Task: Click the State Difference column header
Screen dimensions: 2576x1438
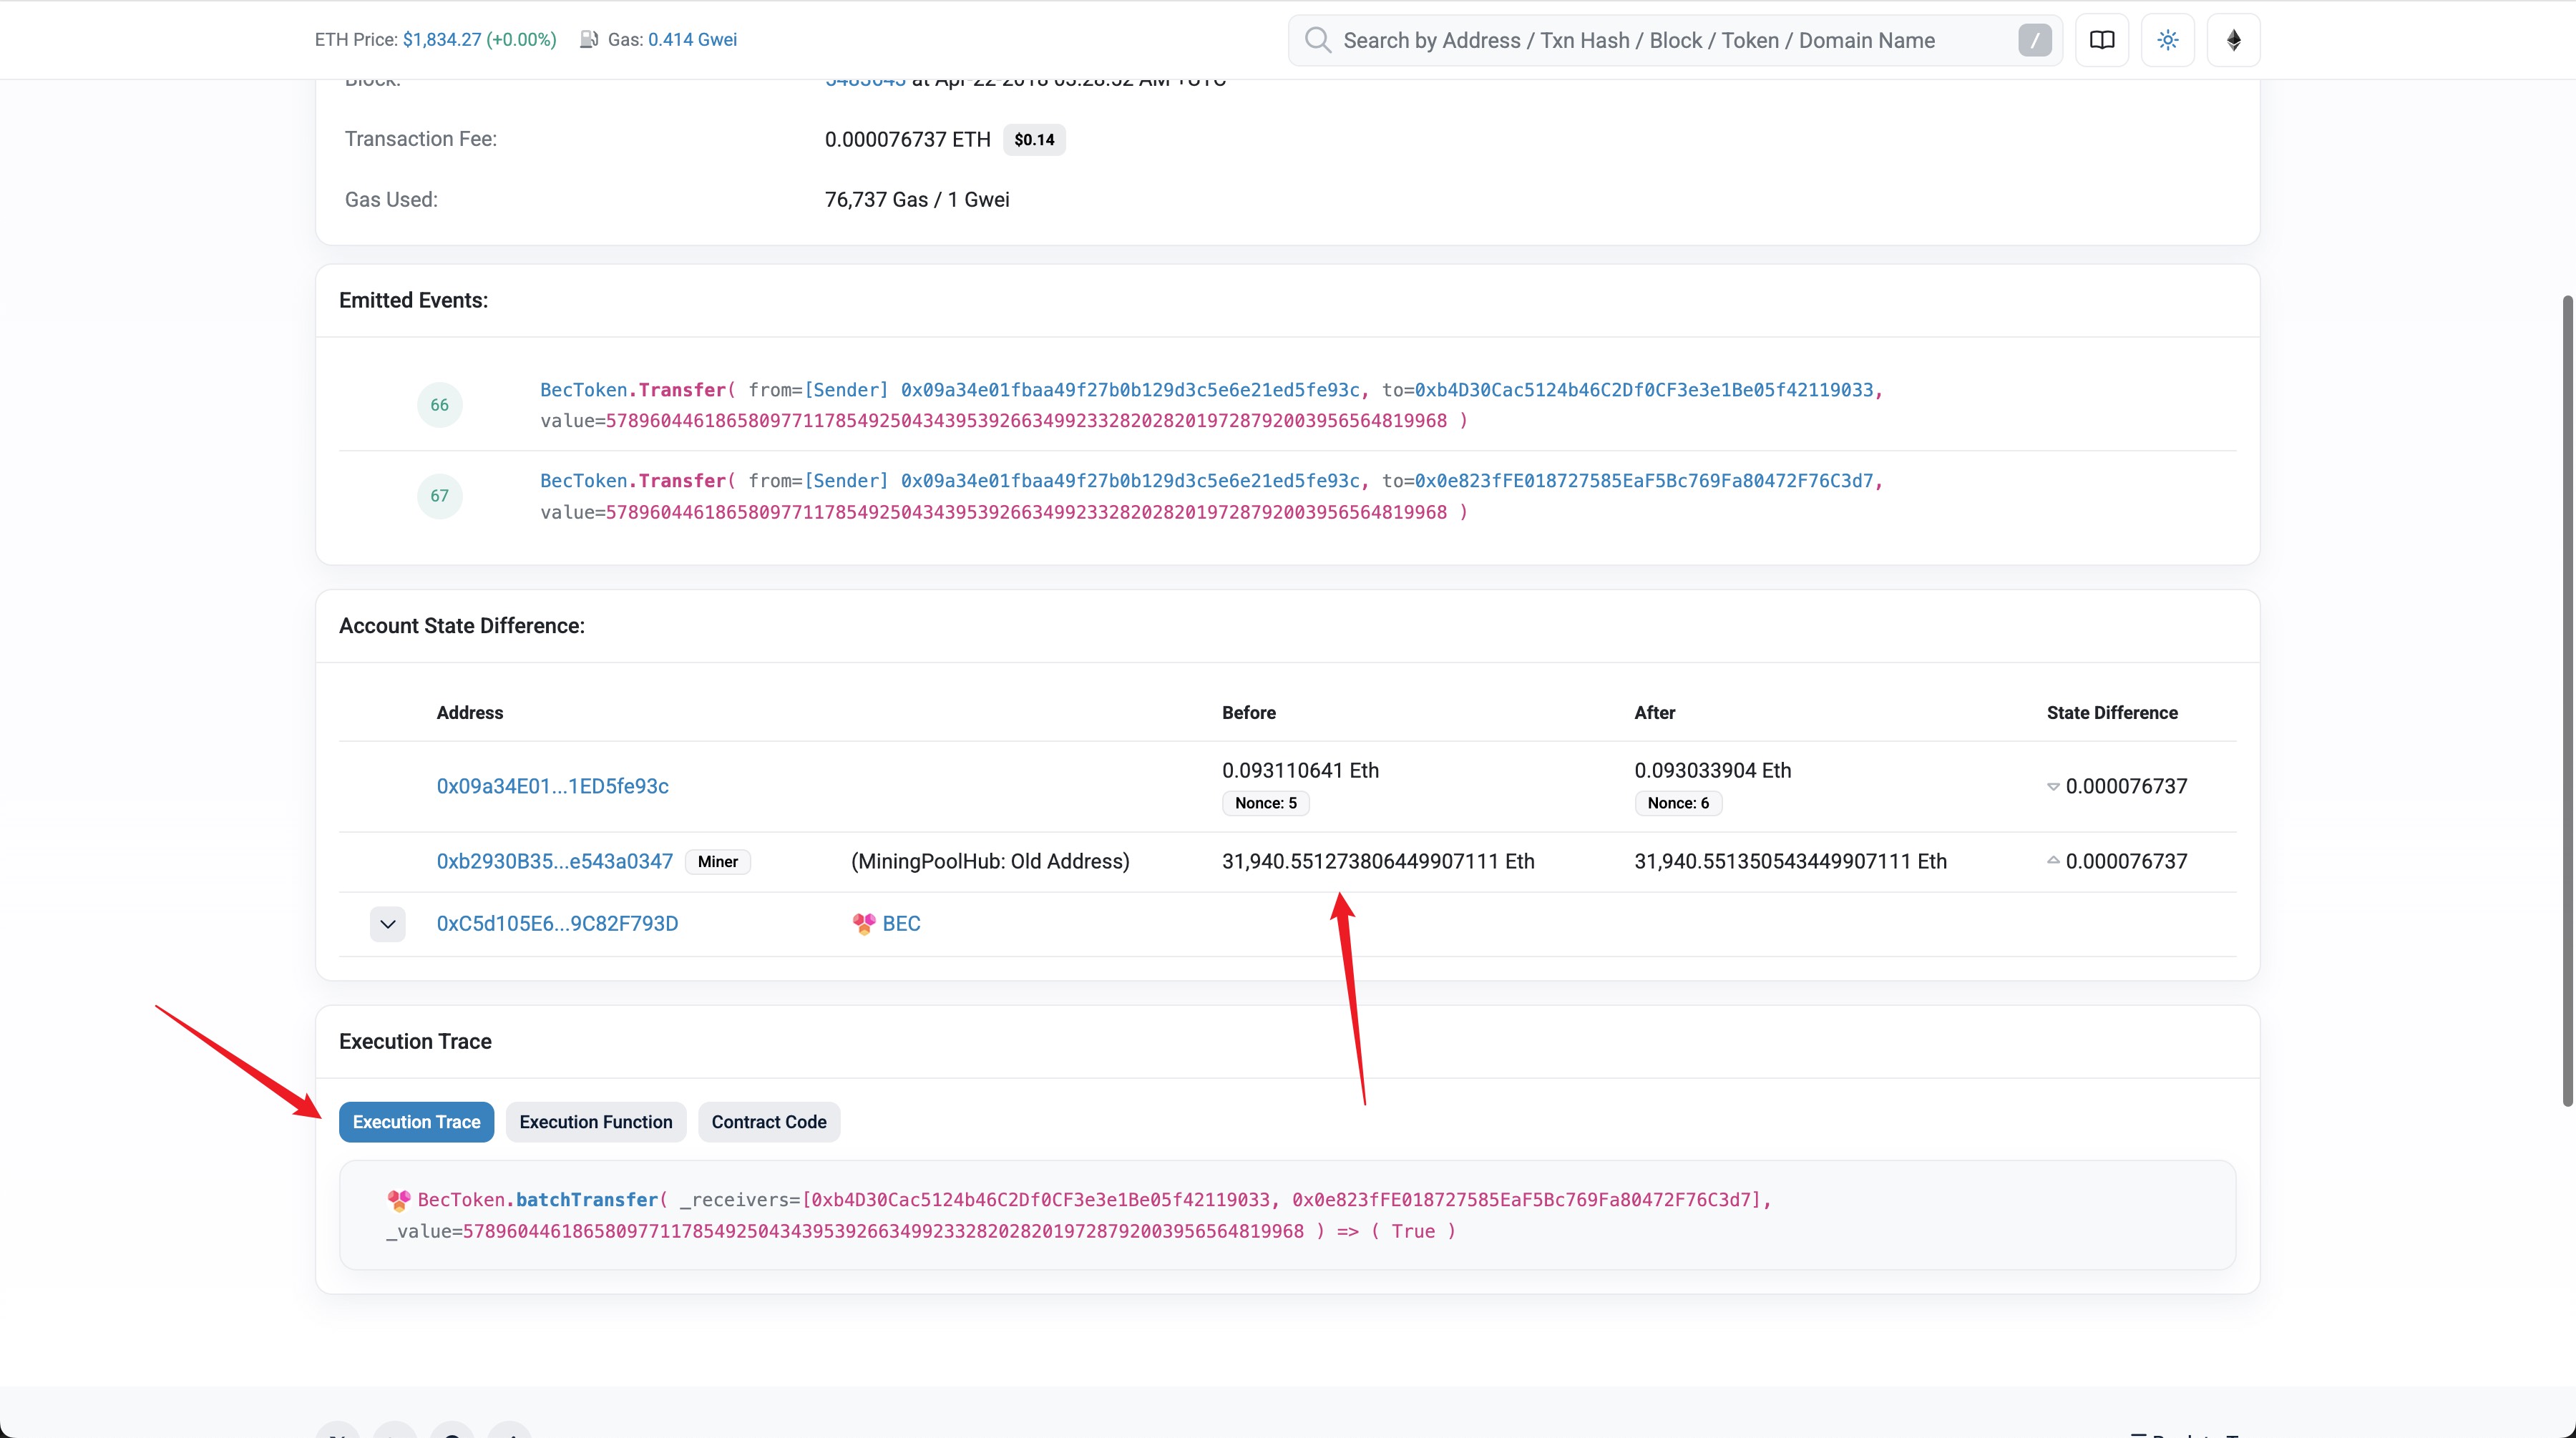Action: (x=2112, y=713)
